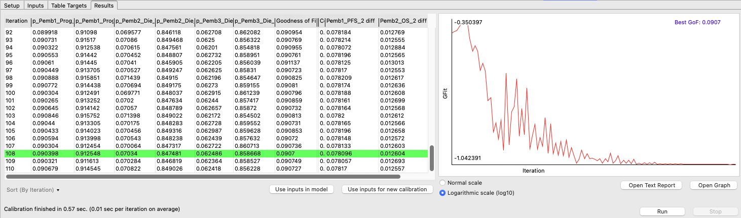Click the Goodness of Fit column header
741x218 pixels.
pos(296,21)
